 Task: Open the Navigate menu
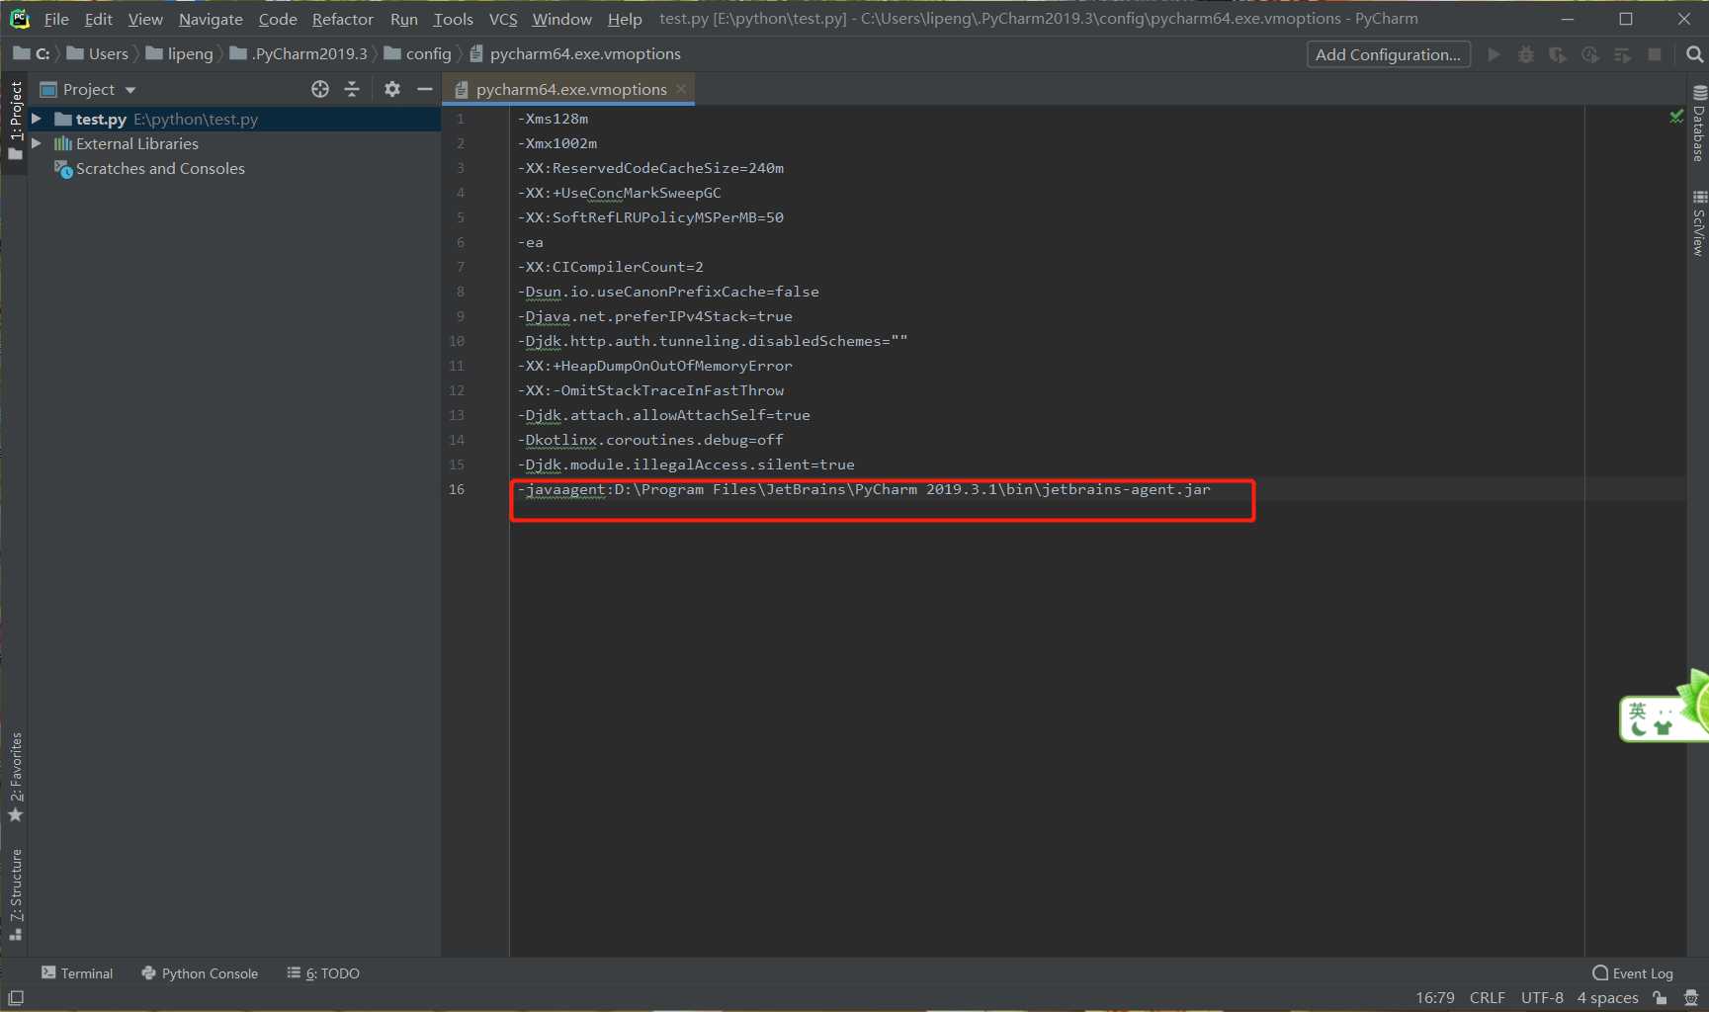(x=211, y=19)
